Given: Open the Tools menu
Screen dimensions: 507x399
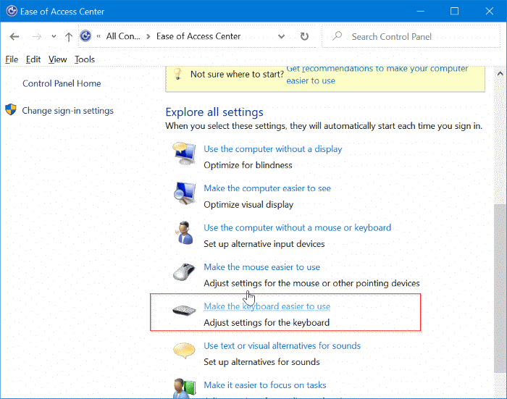Looking at the screenshot, I should [x=85, y=59].
